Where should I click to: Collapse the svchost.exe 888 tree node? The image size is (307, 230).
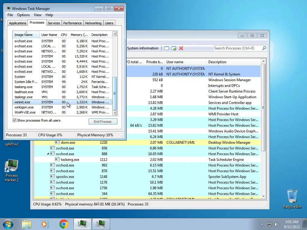[48, 154]
